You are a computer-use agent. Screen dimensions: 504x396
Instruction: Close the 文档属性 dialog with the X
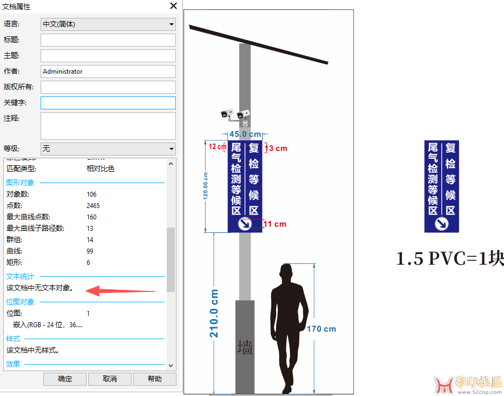tap(173, 6)
